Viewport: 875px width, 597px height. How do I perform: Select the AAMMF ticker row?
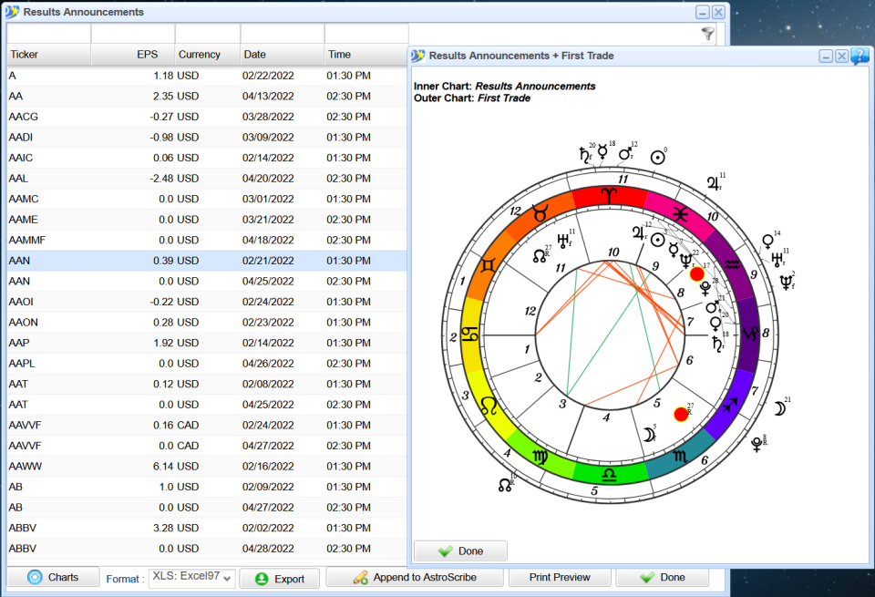(x=207, y=240)
